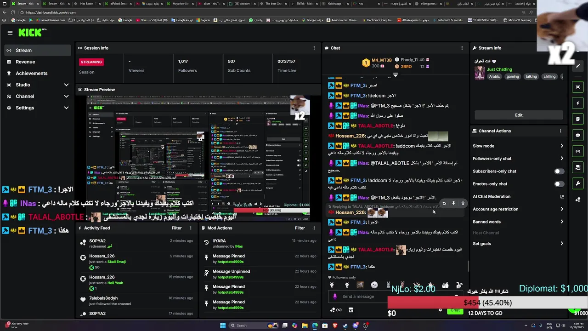588x331 pixels.
Task: Click Just Chatting category link
Action: tap(499, 69)
